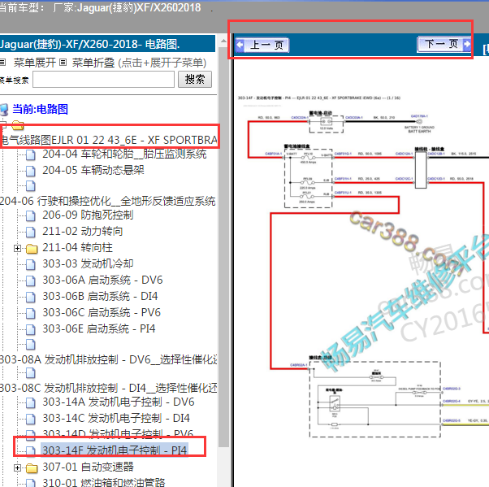The width and height of the screenshot is (489, 487).
Task: Select 303-14F 发动机电子控制 - PI4
Action: (115, 450)
